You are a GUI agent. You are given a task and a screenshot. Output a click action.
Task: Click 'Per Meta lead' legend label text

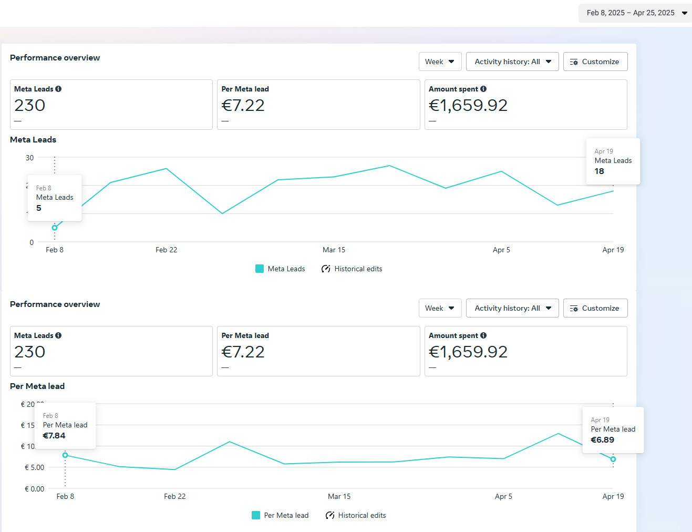point(286,515)
